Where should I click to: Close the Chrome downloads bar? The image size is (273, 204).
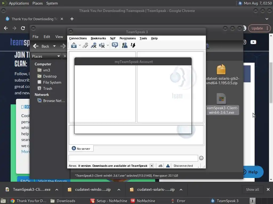tap(268, 189)
